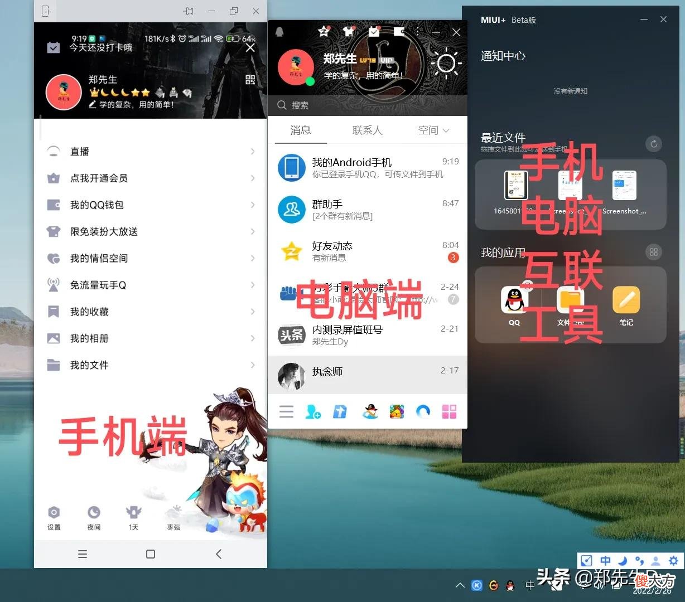Screen dimensions: 685x602
Task: Open the first recent file thumbnail 1645801
Action: pos(516,186)
